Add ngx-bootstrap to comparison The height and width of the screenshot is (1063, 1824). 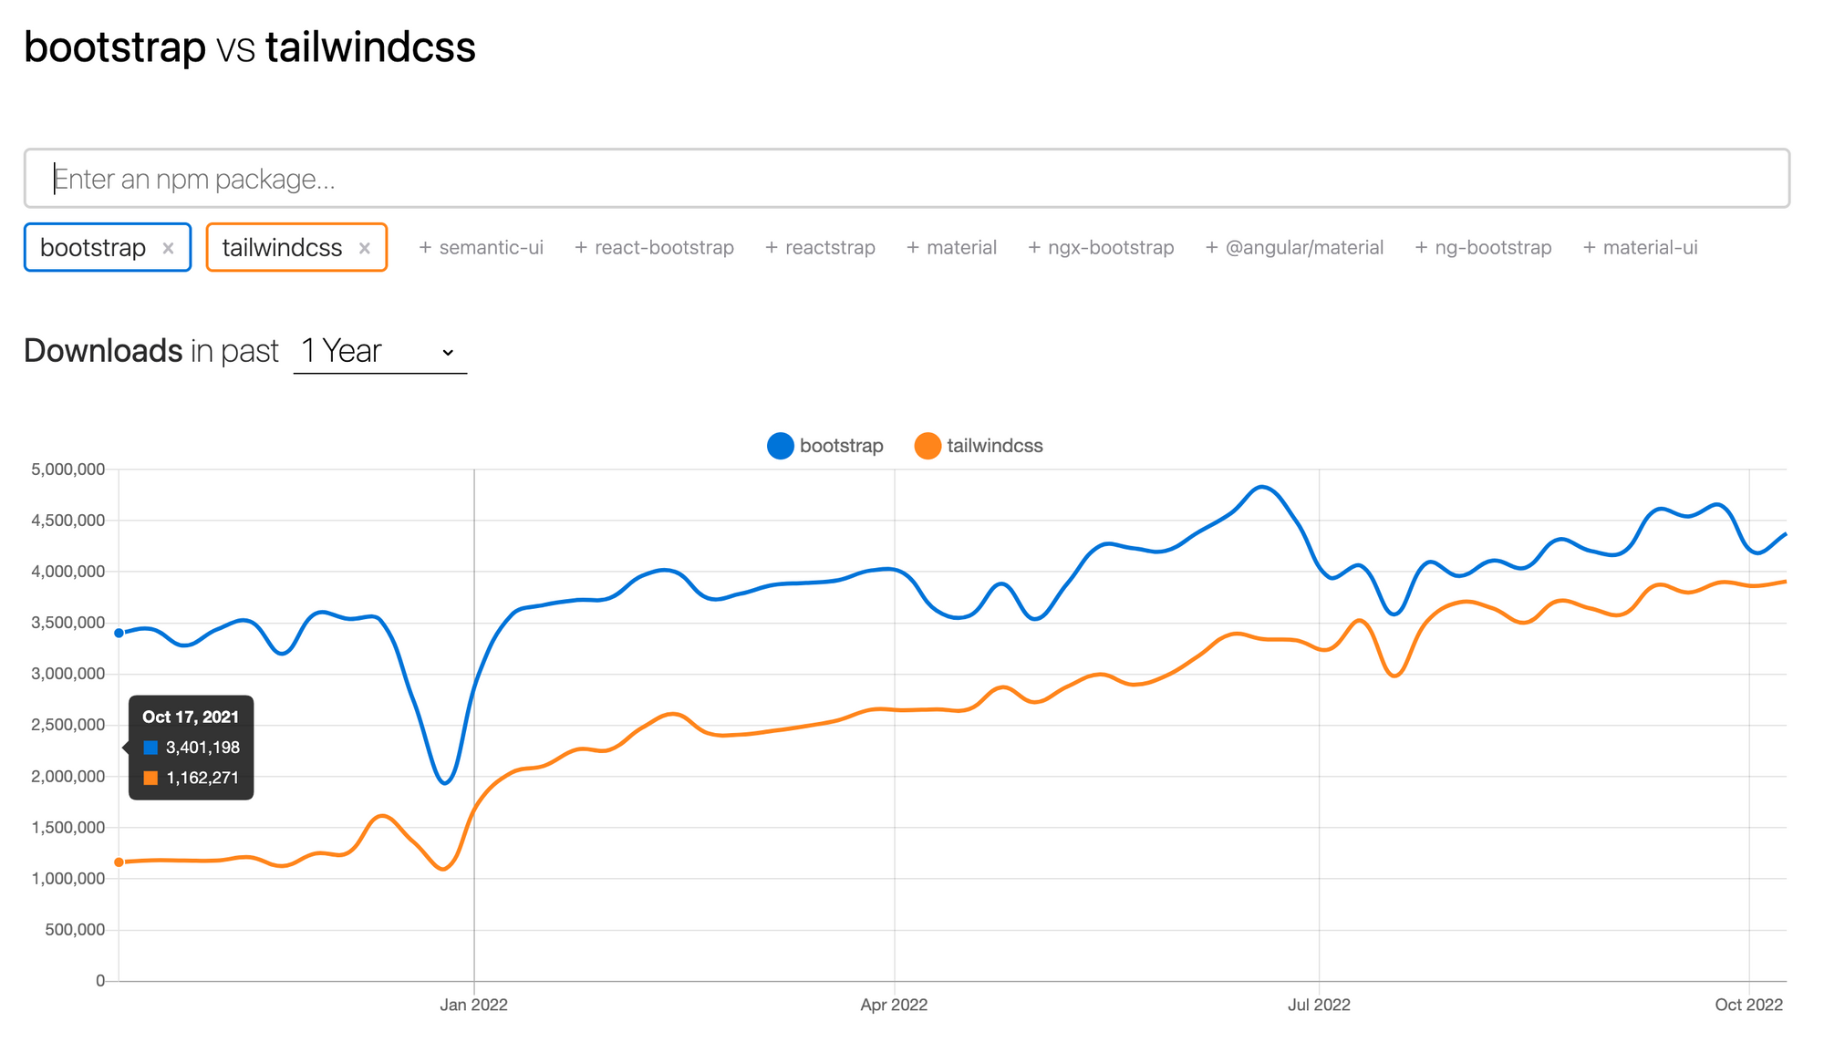click(1101, 248)
